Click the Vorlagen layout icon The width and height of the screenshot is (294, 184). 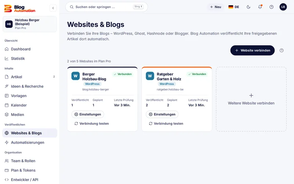click(7, 96)
